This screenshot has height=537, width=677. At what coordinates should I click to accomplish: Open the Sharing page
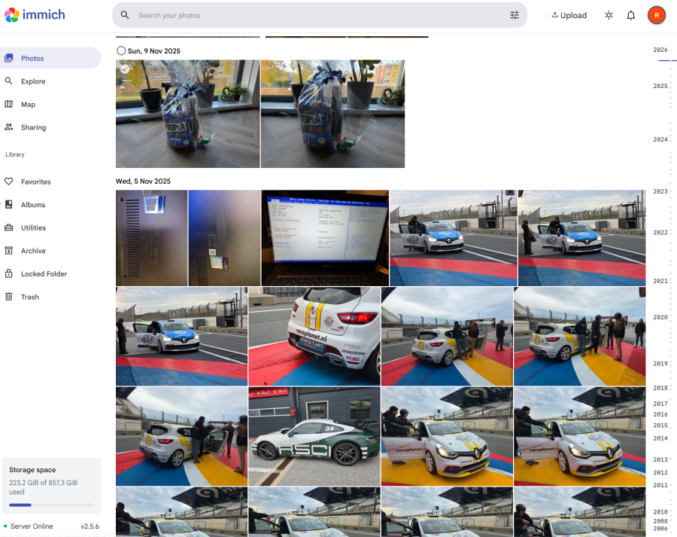[33, 128]
